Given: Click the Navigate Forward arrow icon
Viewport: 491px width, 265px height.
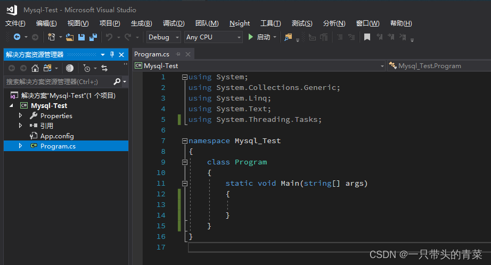Looking at the screenshot, I should pos(35,37).
